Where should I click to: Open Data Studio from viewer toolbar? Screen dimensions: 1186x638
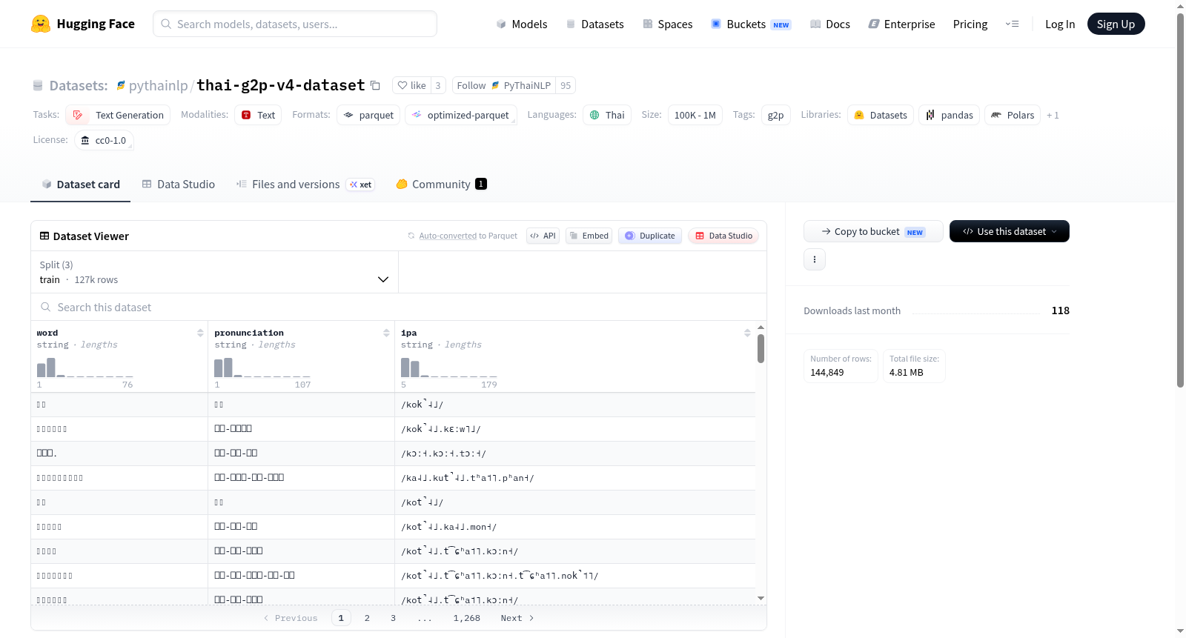pyautogui.click(x=723, y=236)
